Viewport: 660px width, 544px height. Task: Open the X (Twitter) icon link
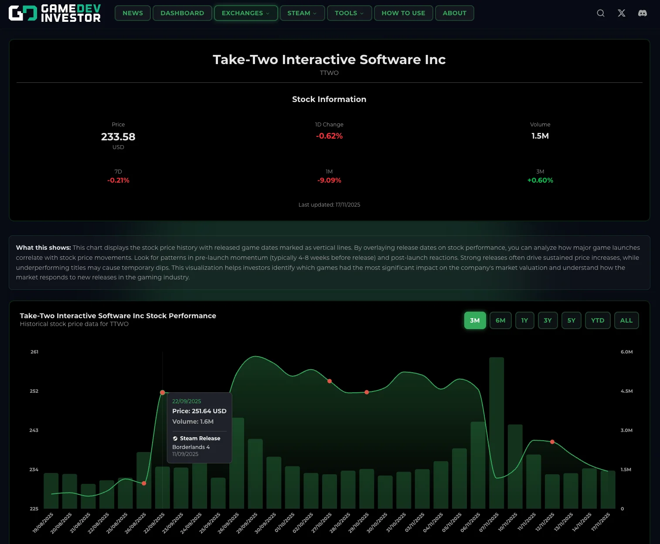pos(621,13)
